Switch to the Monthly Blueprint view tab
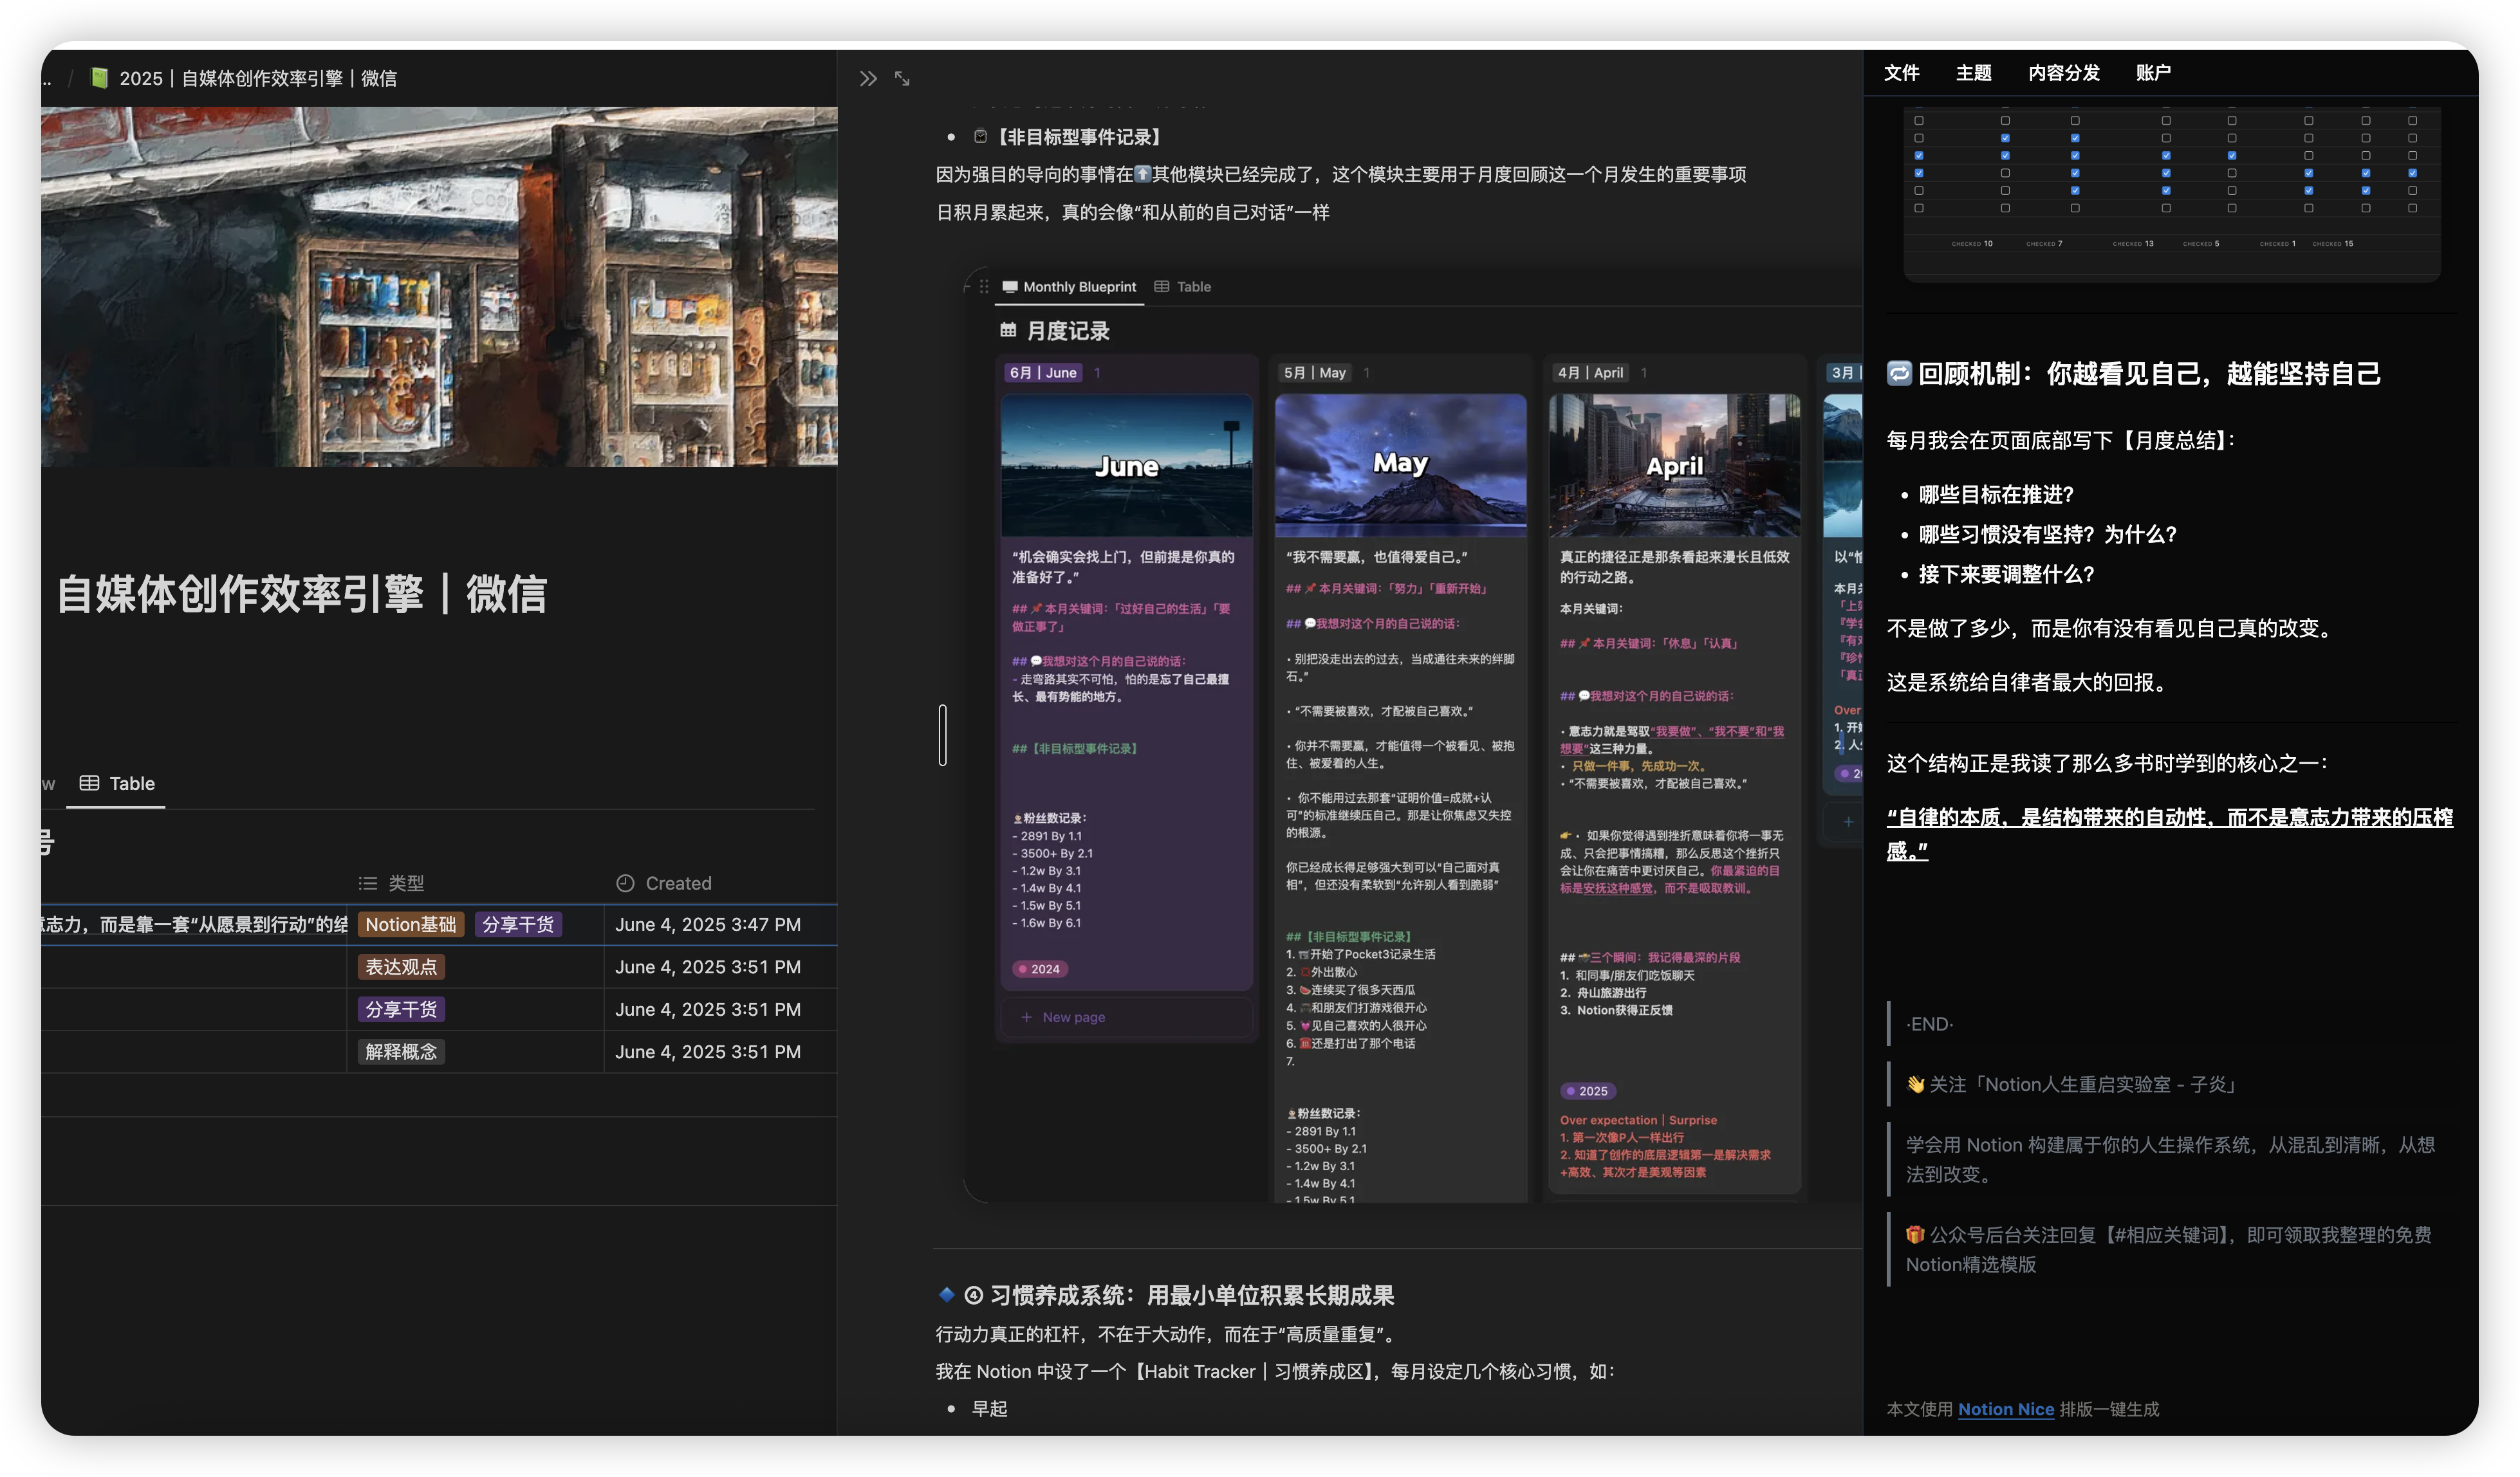Image resolution: width=2520 pixels, height=1477 pixels. pyautogui.click(x=1069, y=287)
